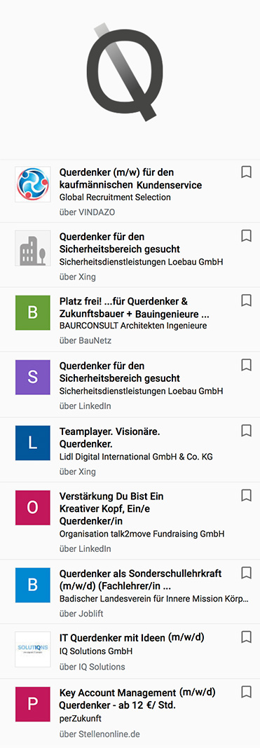Viewport: 260px width, 748px height.
Task: Bookmark the Xing Sicherheitsbereich job listing
Action: point(246,235)
